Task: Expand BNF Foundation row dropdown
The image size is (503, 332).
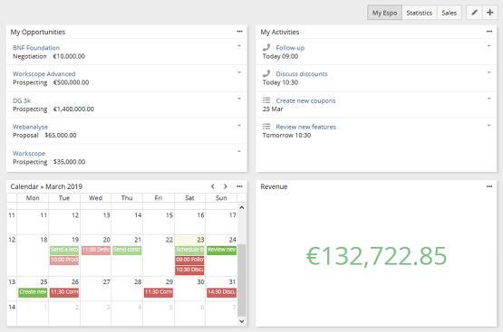Action: pos(239,46)
